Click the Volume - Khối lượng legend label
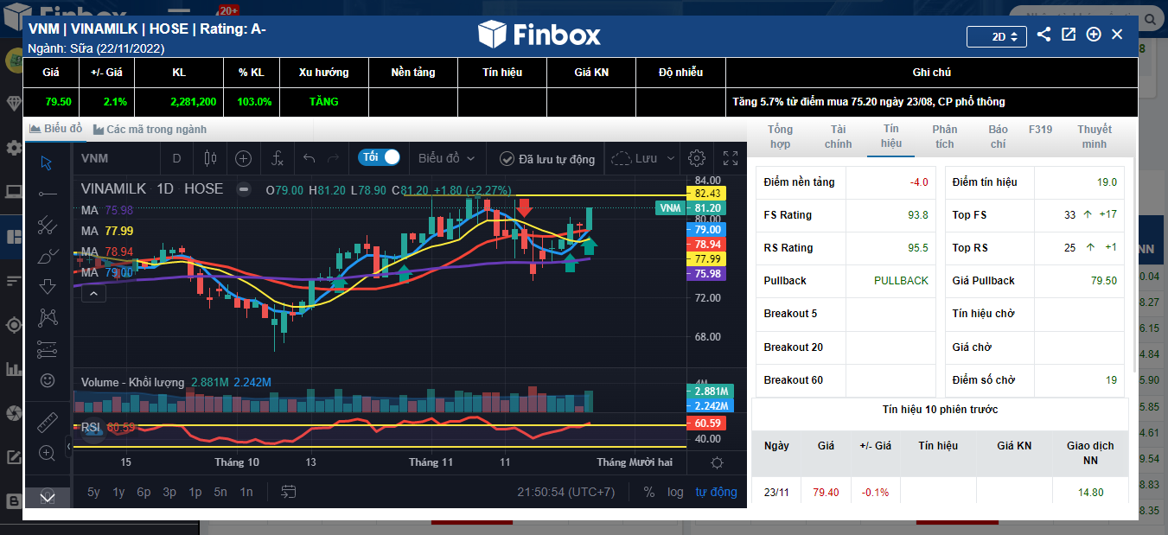 (x=132, y=382)
